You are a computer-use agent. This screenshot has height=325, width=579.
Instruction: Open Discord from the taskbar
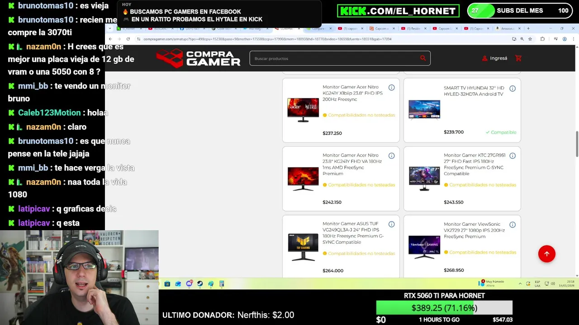click(189, 283)
